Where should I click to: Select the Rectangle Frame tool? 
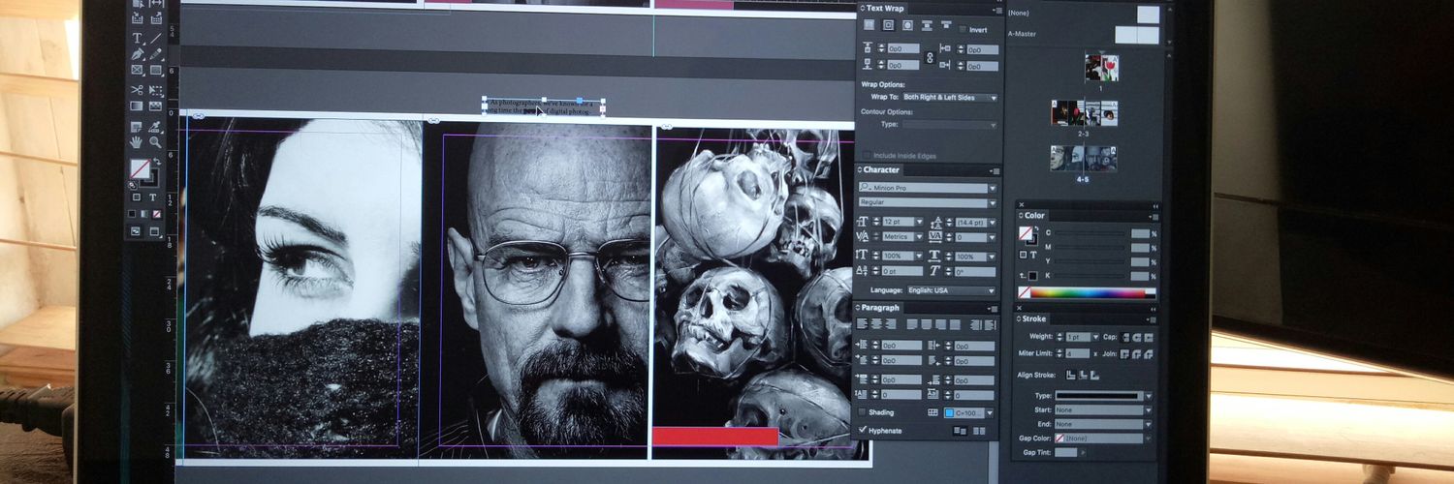tap(137, 70)
